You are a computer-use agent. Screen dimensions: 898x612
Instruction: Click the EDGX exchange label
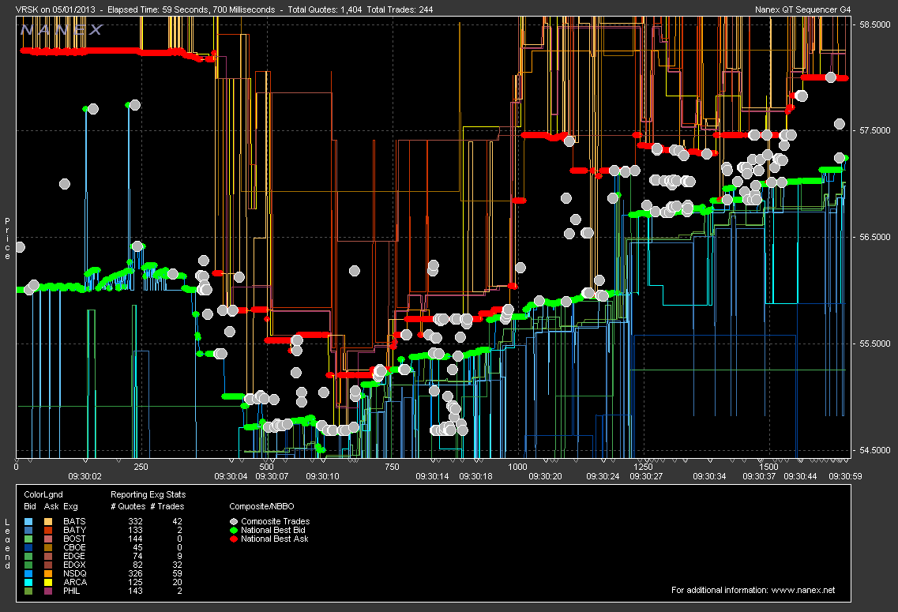tap(74, 565)
